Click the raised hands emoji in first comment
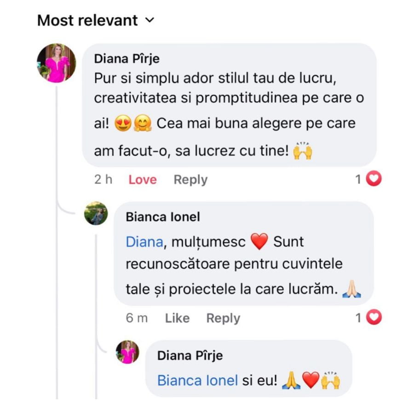 click(303, 151)
